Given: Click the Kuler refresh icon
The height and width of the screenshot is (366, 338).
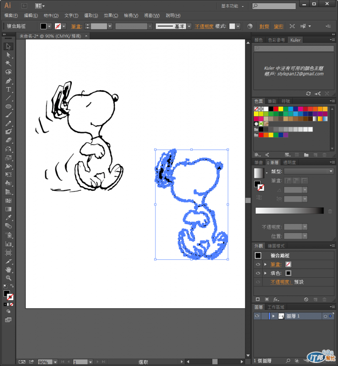Looking at the screenshot, I should click(x=308, y=93).
